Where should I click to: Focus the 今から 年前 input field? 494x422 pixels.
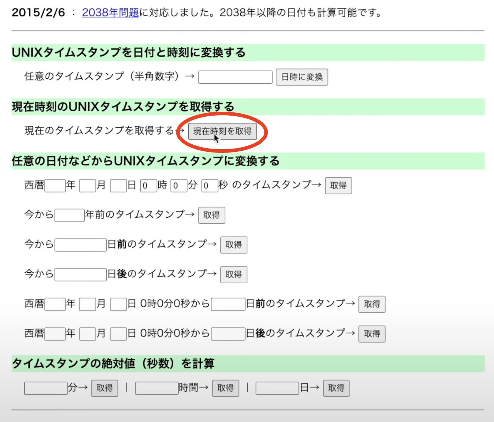[x=69, y=215]
